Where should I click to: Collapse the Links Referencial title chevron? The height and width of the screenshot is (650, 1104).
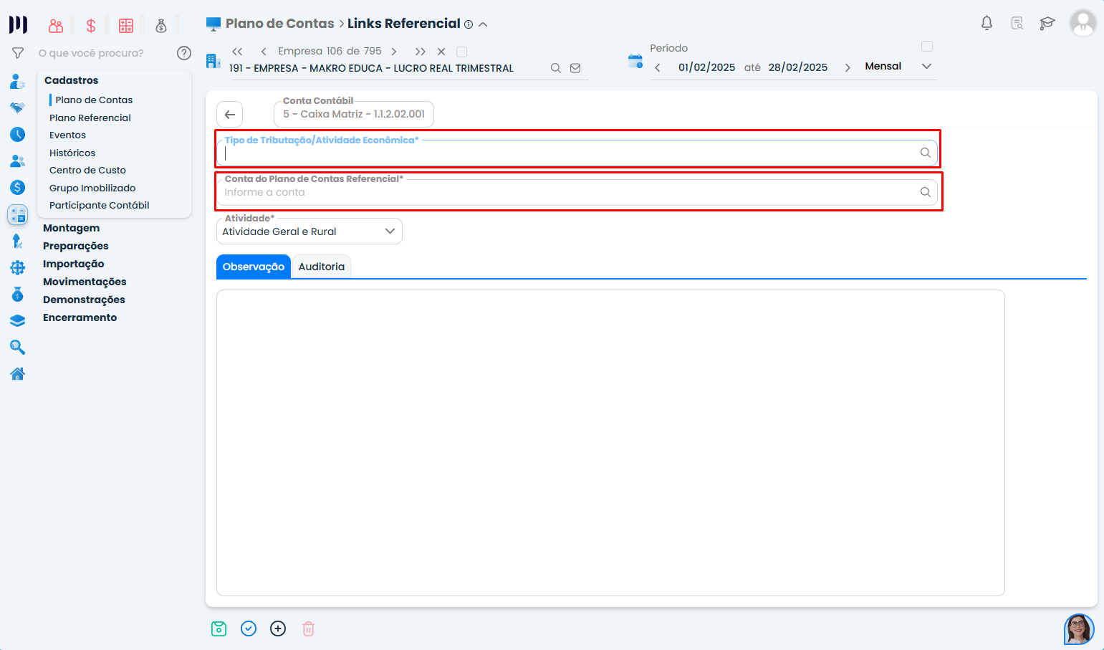[484, 24]
